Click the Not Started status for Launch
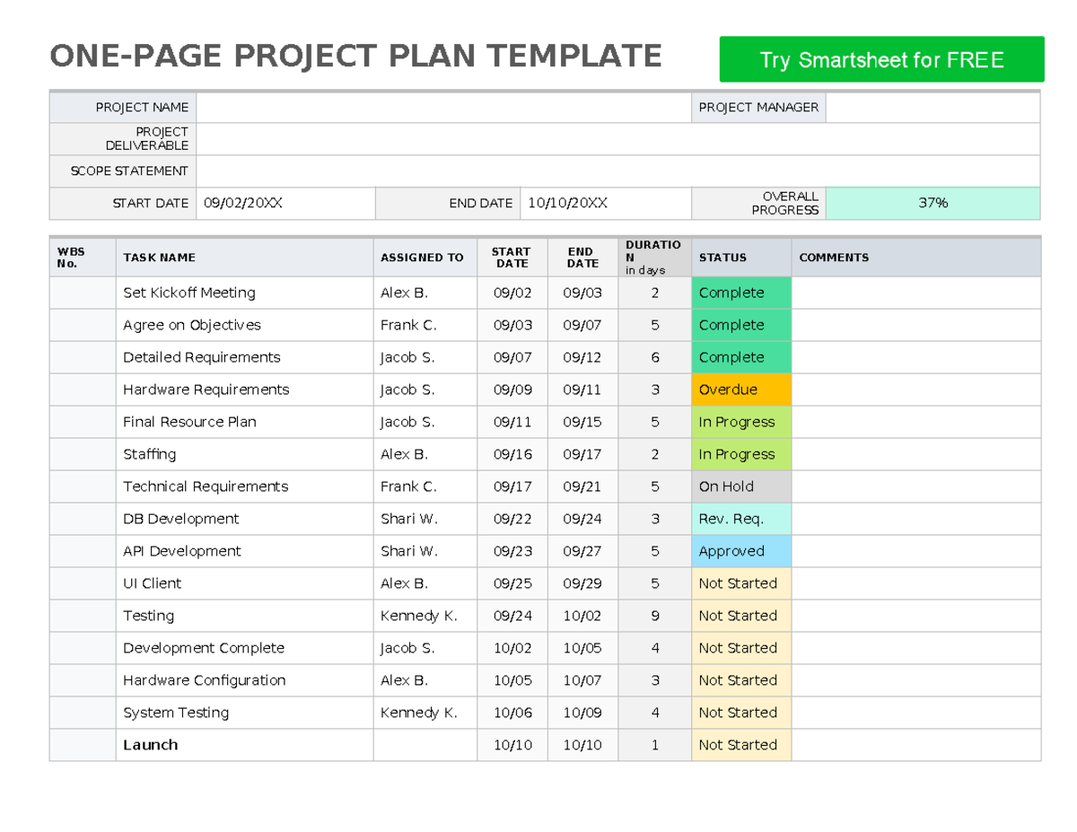 (740, 745)
